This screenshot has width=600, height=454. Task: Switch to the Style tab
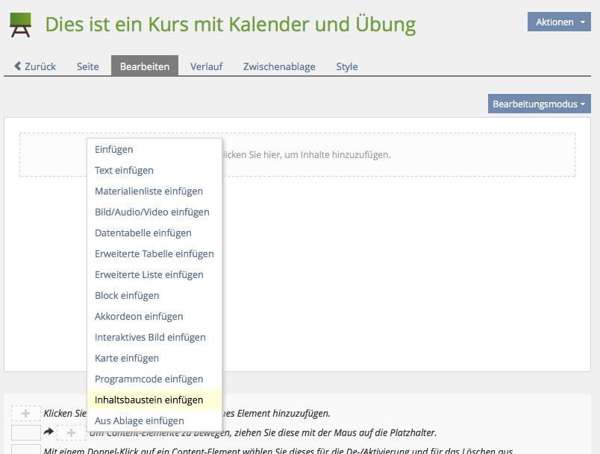point(346,66)
